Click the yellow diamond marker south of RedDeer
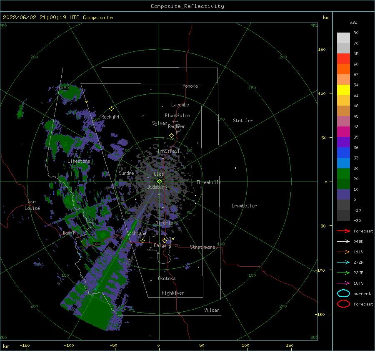The height and width of the screenshot is (351, 375). [x=171, y=136]
